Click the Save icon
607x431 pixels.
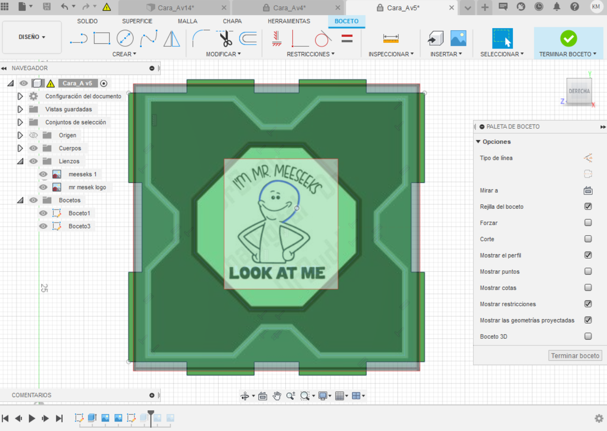click(47, 6)
